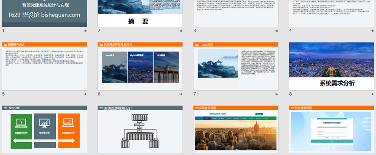This screenshot has height=155, width=376.
Task: Select the 摘要 slide thumbnail
Action: click(140, 14)
